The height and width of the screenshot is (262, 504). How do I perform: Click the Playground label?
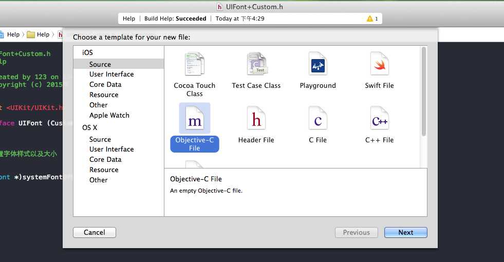(x=318, y=85)
